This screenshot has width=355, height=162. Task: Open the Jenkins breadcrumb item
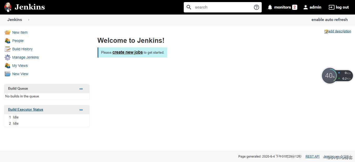coord(15,20)
